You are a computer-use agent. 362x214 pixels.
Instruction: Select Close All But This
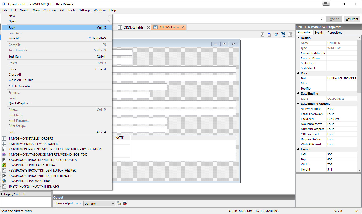point(57,80)
